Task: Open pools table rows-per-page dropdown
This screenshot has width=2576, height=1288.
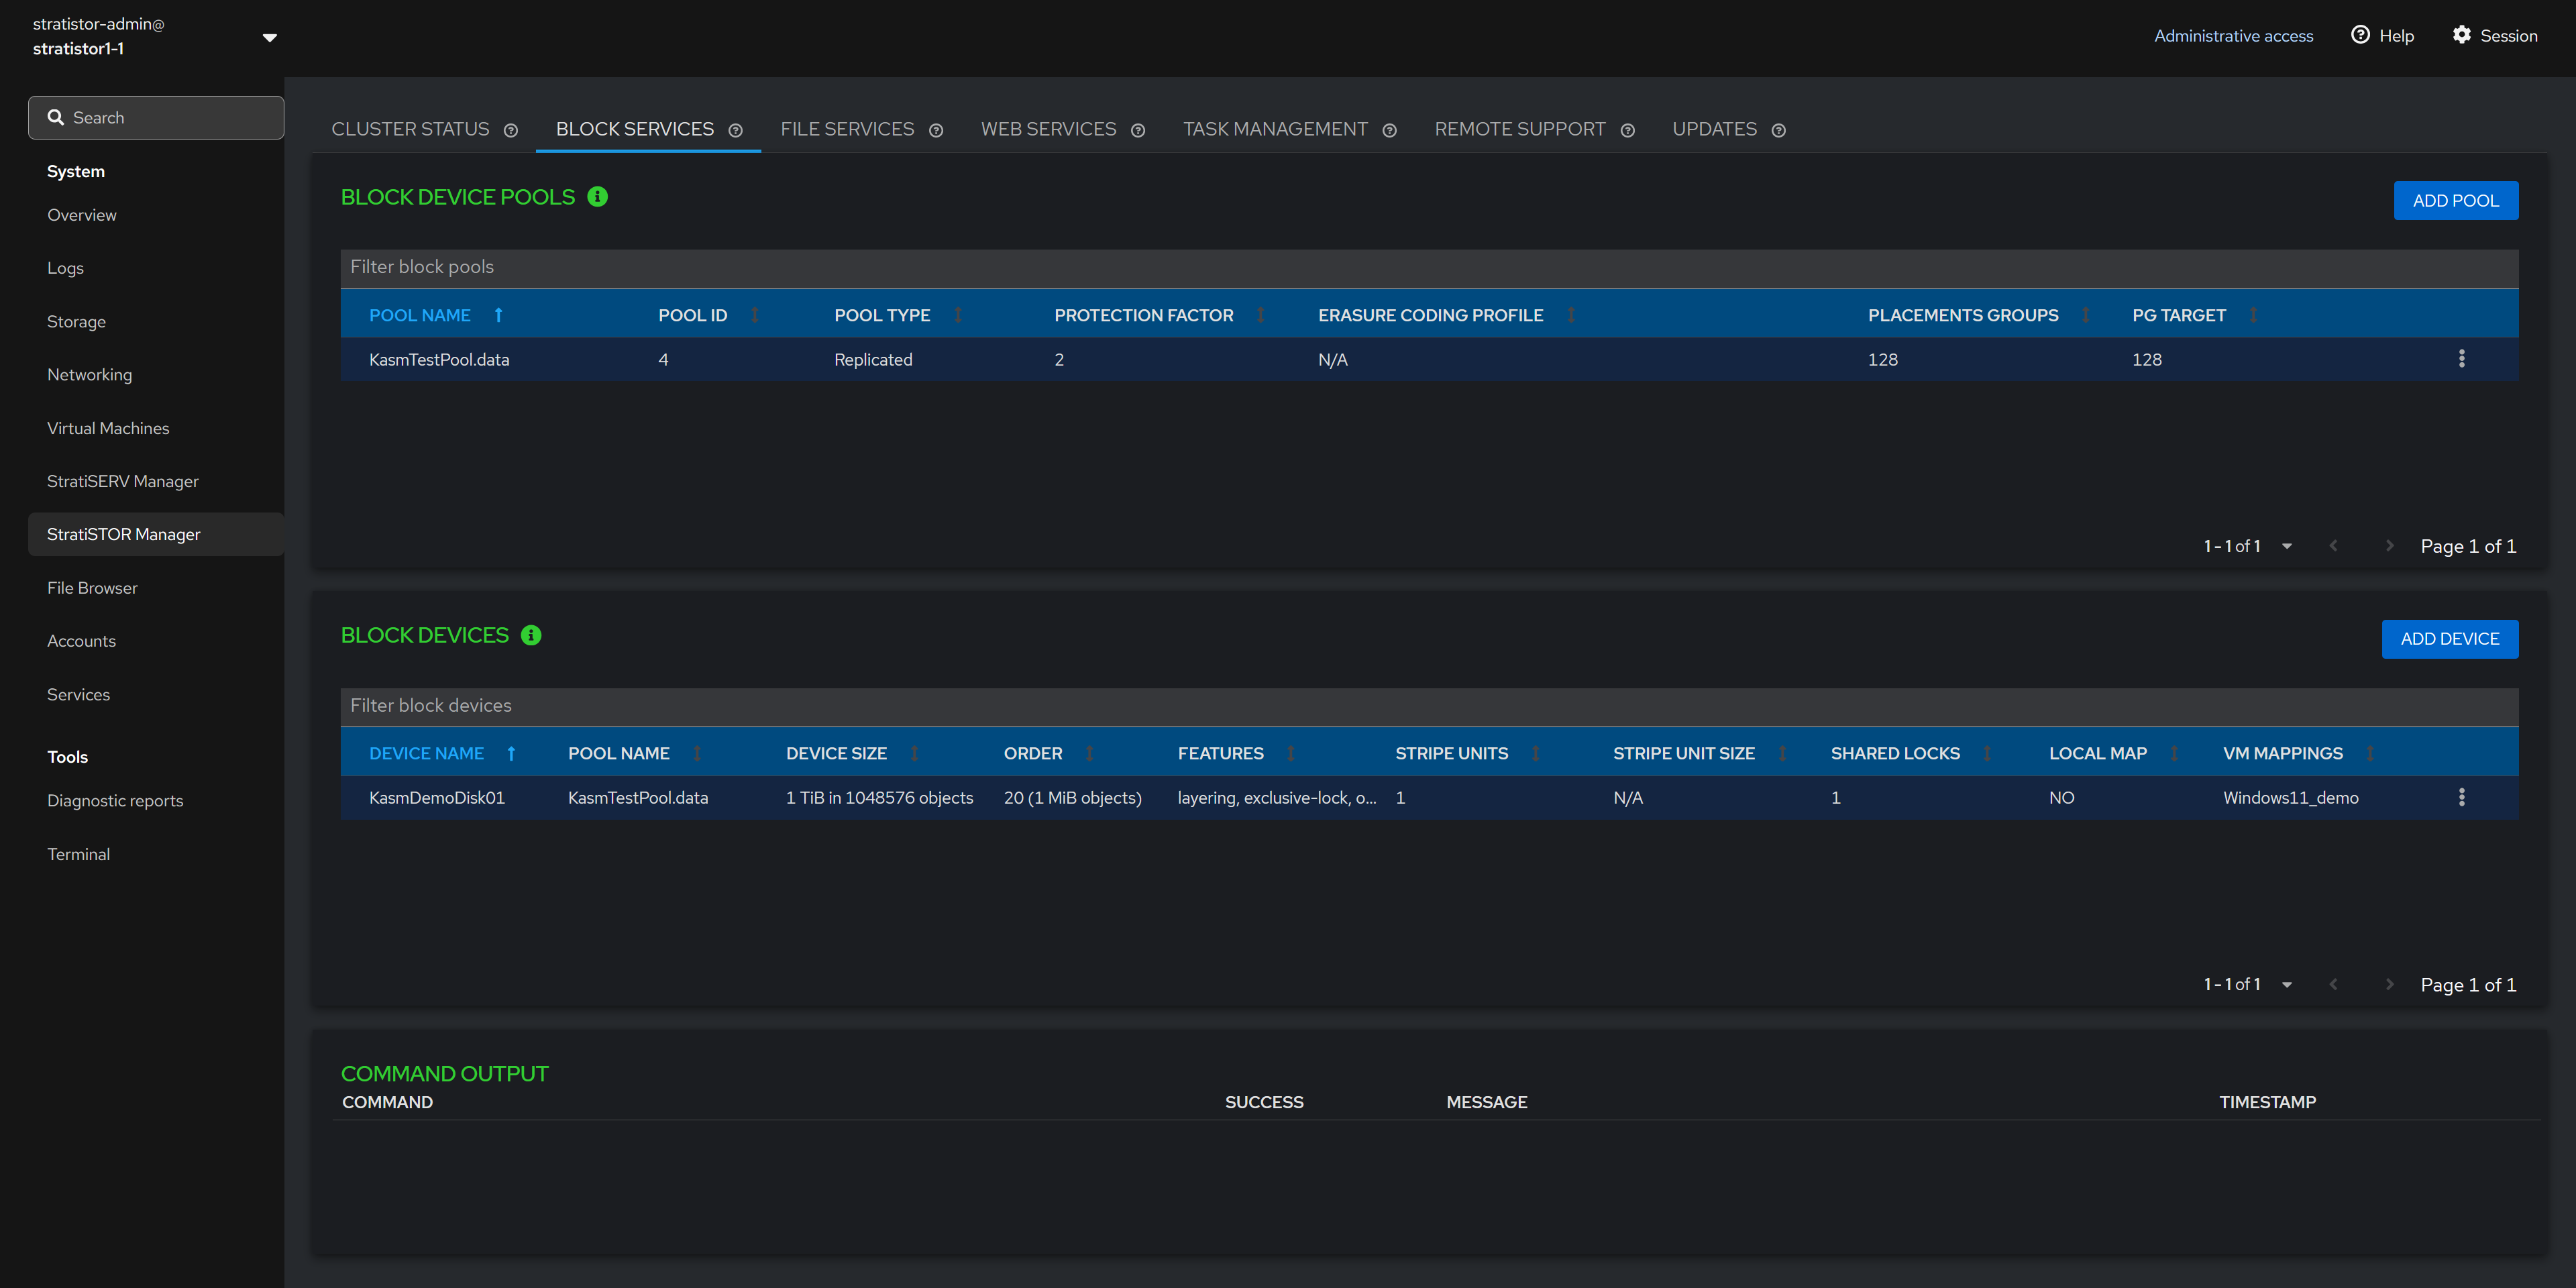Action: (2286, 546)
